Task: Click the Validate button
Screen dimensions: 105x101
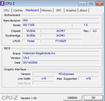Action: coord(72,98)
